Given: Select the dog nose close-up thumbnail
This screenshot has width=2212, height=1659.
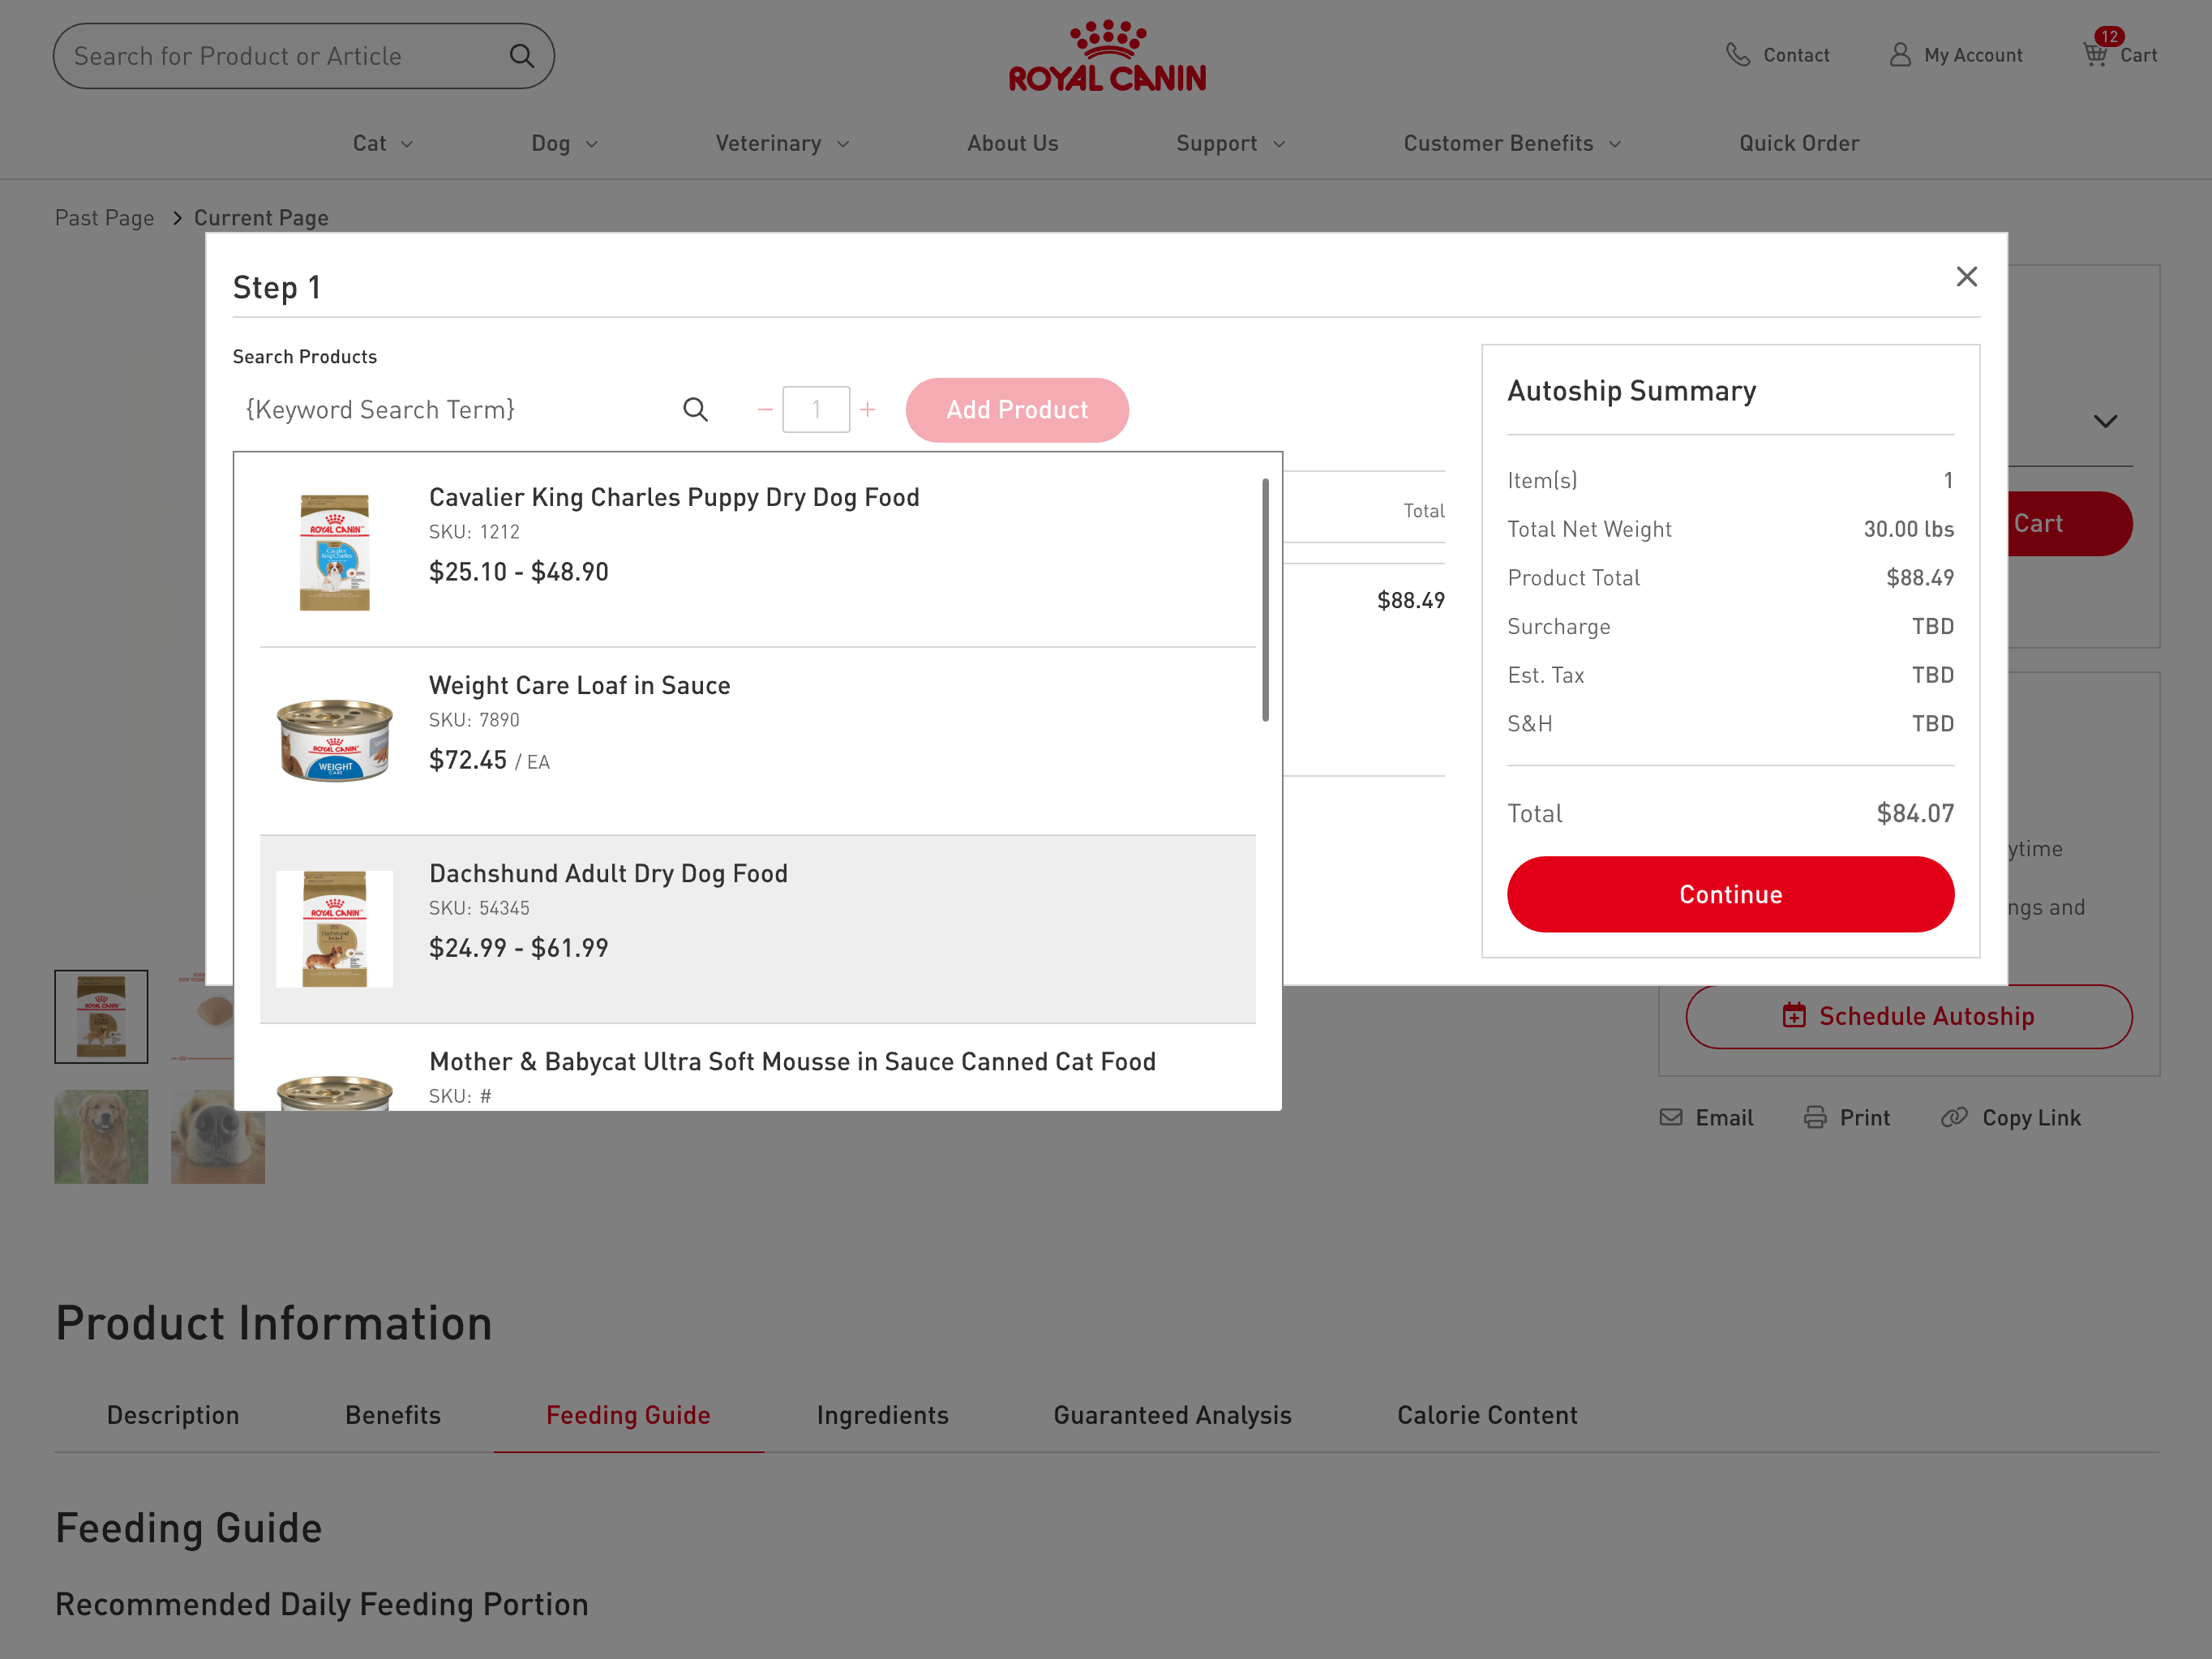Looking at the screenshot, I should [x=218, y=1137].
